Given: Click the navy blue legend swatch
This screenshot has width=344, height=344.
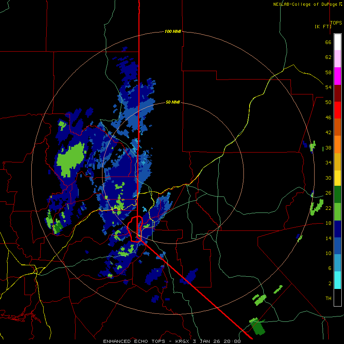Looking at the screenshot, I should (x=338, y=229).
